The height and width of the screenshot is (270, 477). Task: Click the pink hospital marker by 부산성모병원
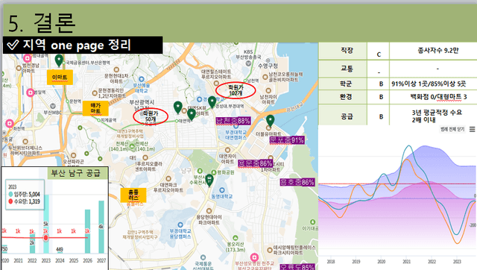pos(254,257)
